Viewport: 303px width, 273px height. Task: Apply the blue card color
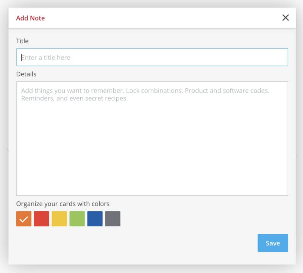(x=95, y=219)
